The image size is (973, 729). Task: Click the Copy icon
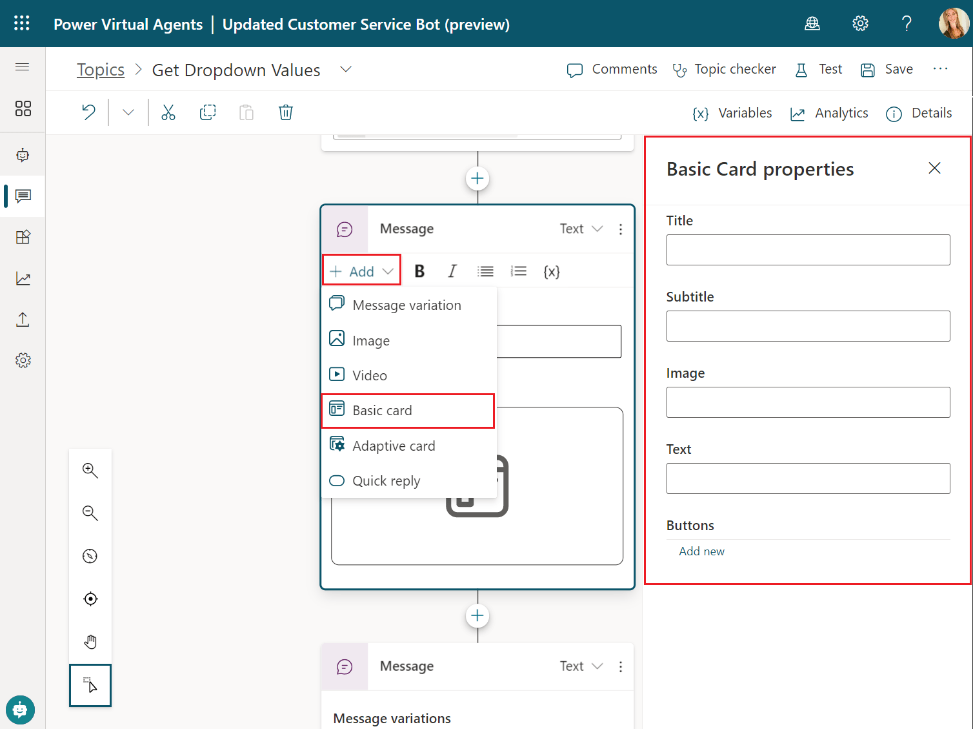tap(208, 112)
